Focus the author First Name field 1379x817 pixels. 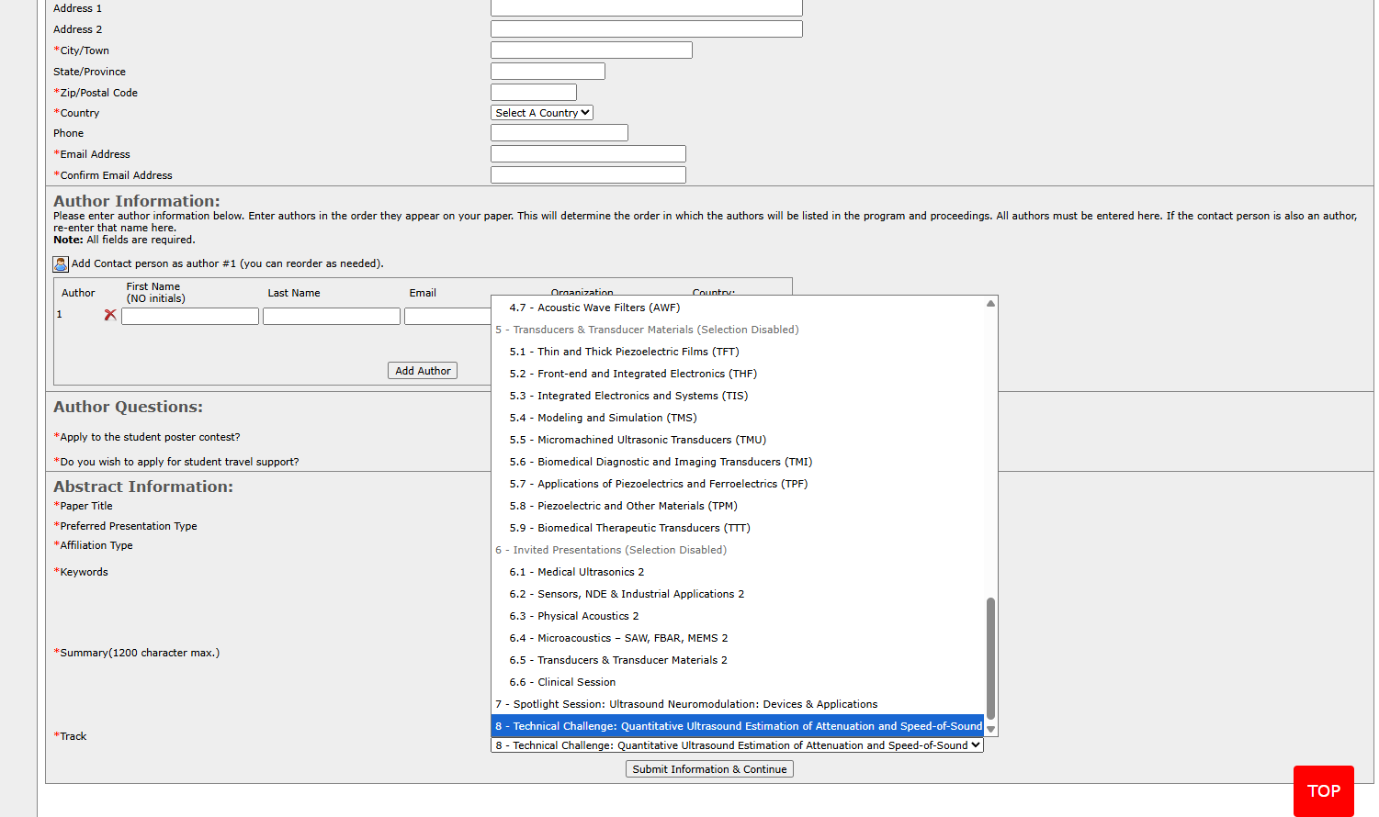coord(190,317)
